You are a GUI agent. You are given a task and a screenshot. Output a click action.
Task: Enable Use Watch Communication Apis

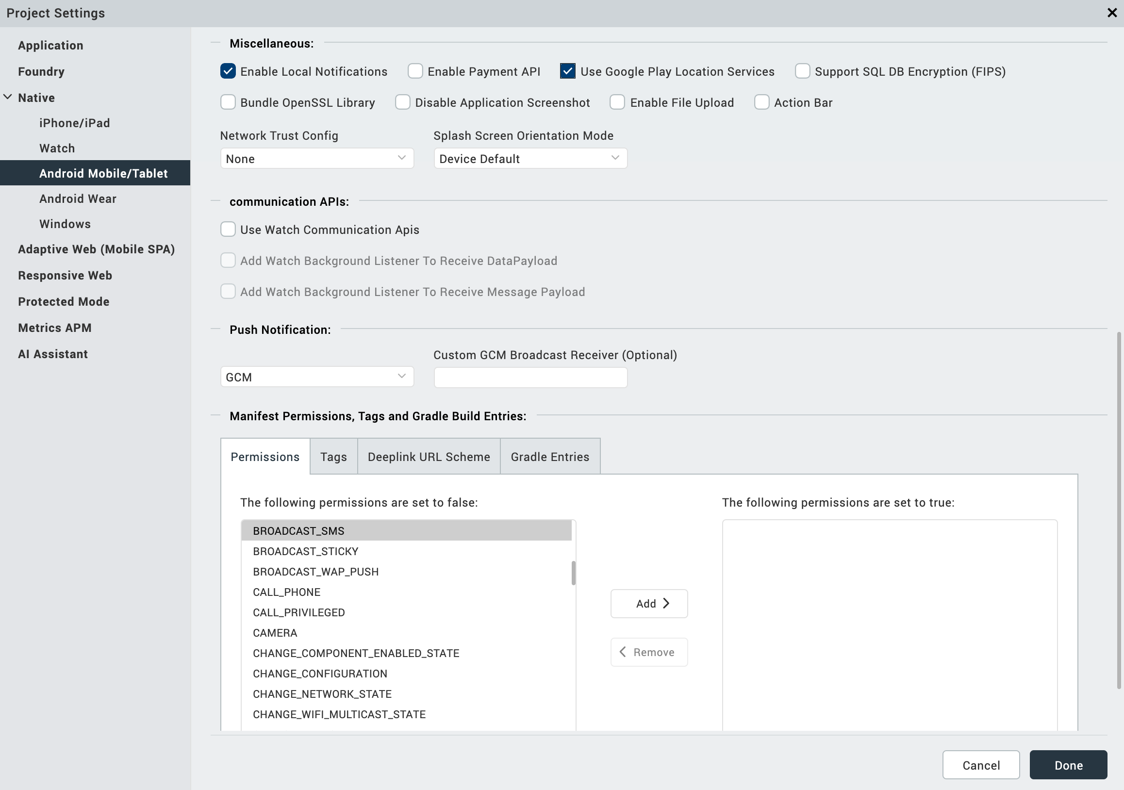[x=228, y=230]
